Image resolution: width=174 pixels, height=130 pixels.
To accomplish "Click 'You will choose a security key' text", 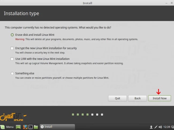I will (40, 53).
